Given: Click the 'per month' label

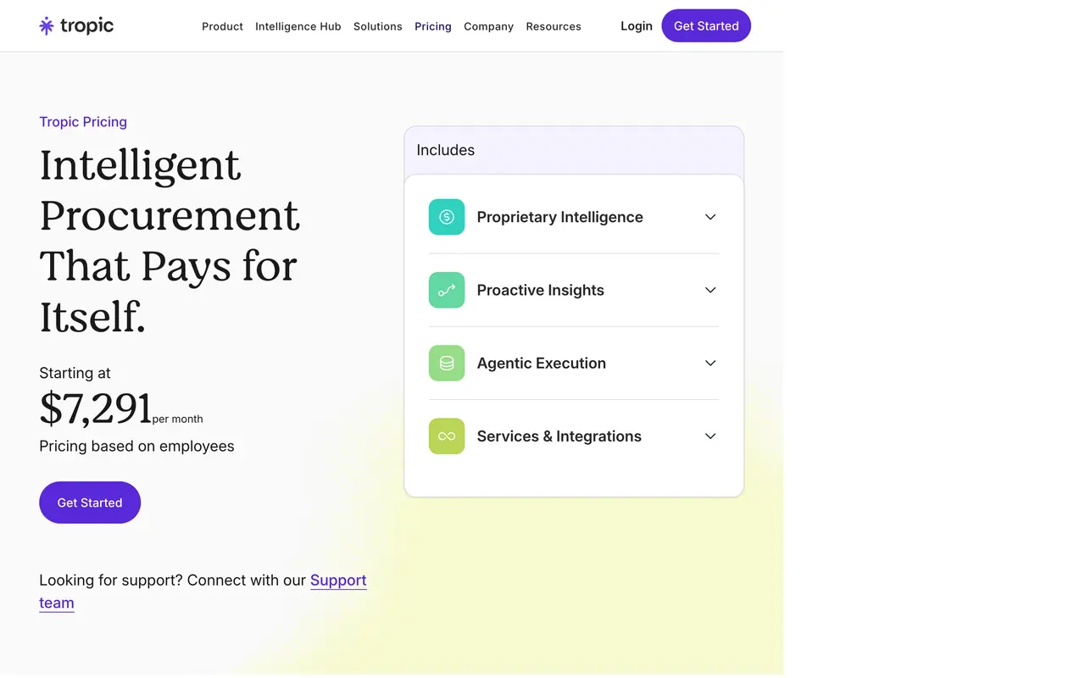Looking at the screenshot, I should point(178,419).
